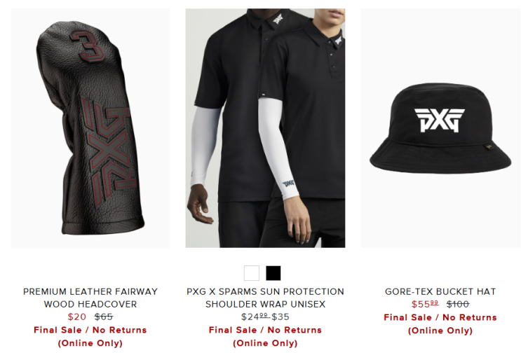The height and width of the screenshot is (353, 521).
Task: Open the sun protection shoulder wrap photo
Action: [265, 128]
